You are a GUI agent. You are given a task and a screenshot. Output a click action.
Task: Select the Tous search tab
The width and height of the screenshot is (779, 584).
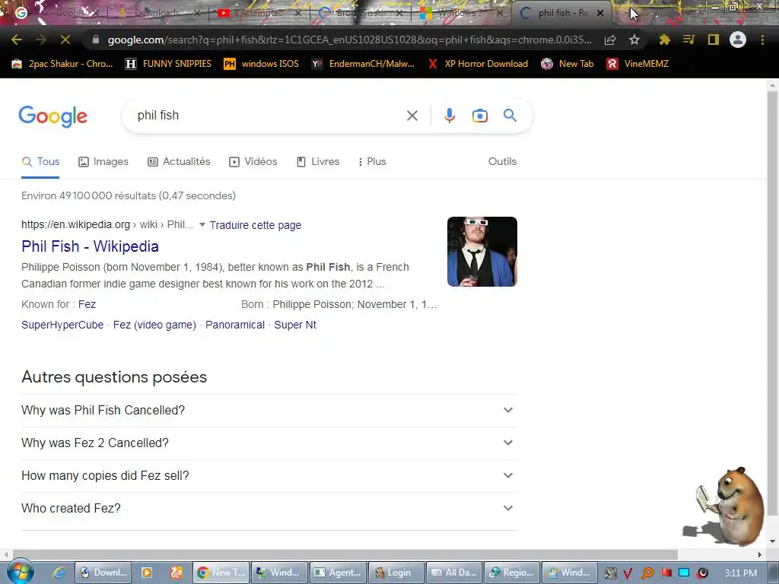click(41, 161)
